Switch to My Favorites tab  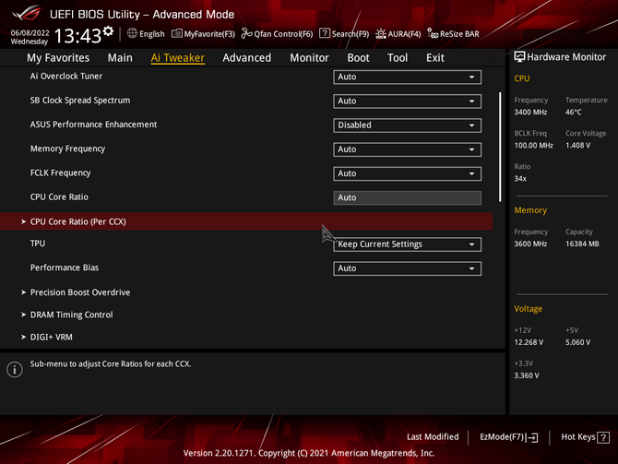pyautogui.click(x=58, y=58)
